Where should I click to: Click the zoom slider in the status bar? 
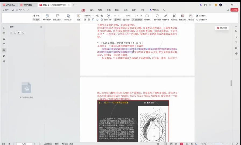pyautogui.click(x=222, y=144)
